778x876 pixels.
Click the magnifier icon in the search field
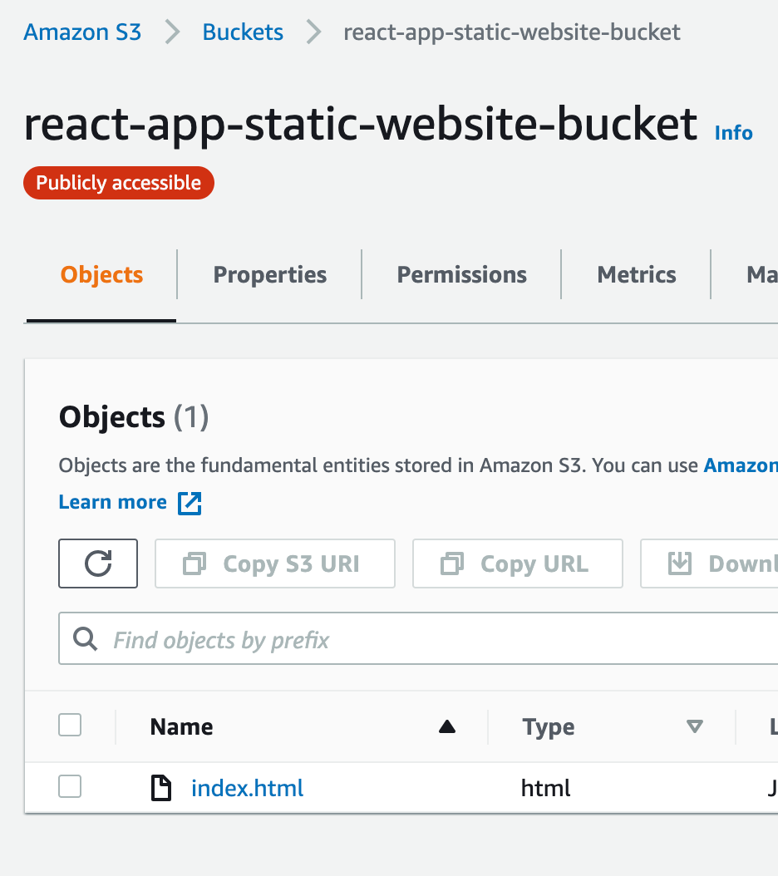pos(86,638)
